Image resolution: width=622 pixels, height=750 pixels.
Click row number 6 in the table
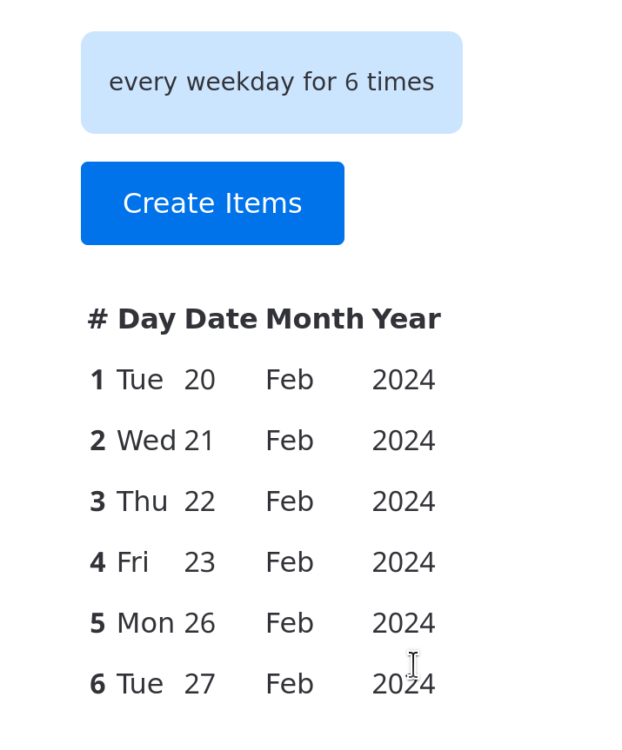click(x=97, y=685)
